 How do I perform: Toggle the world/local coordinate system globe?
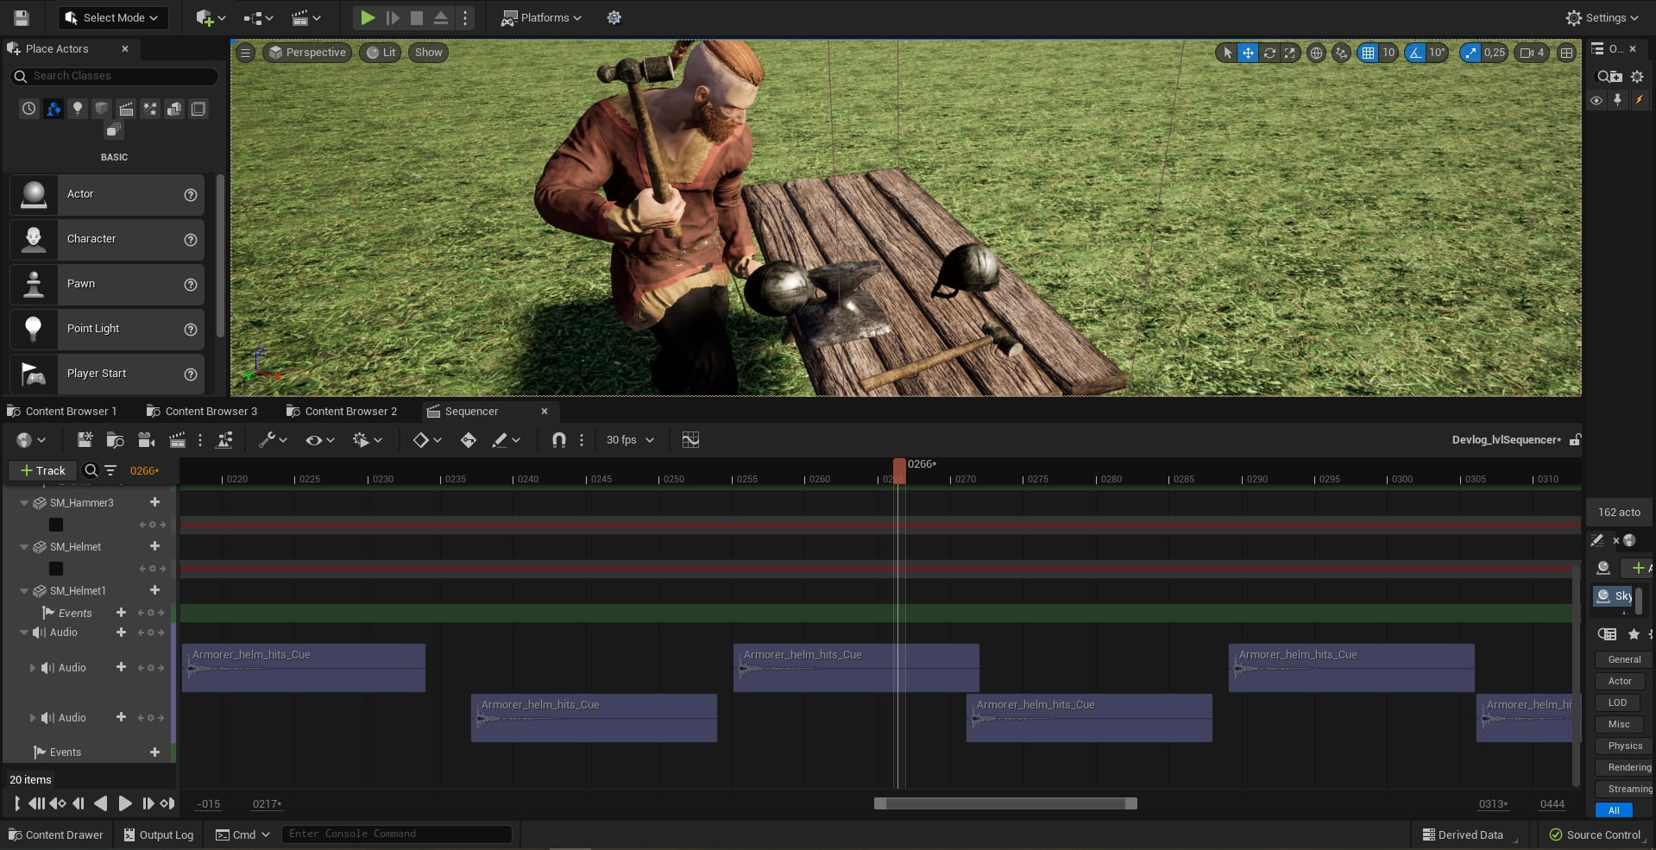click(x=1316, y=53)
